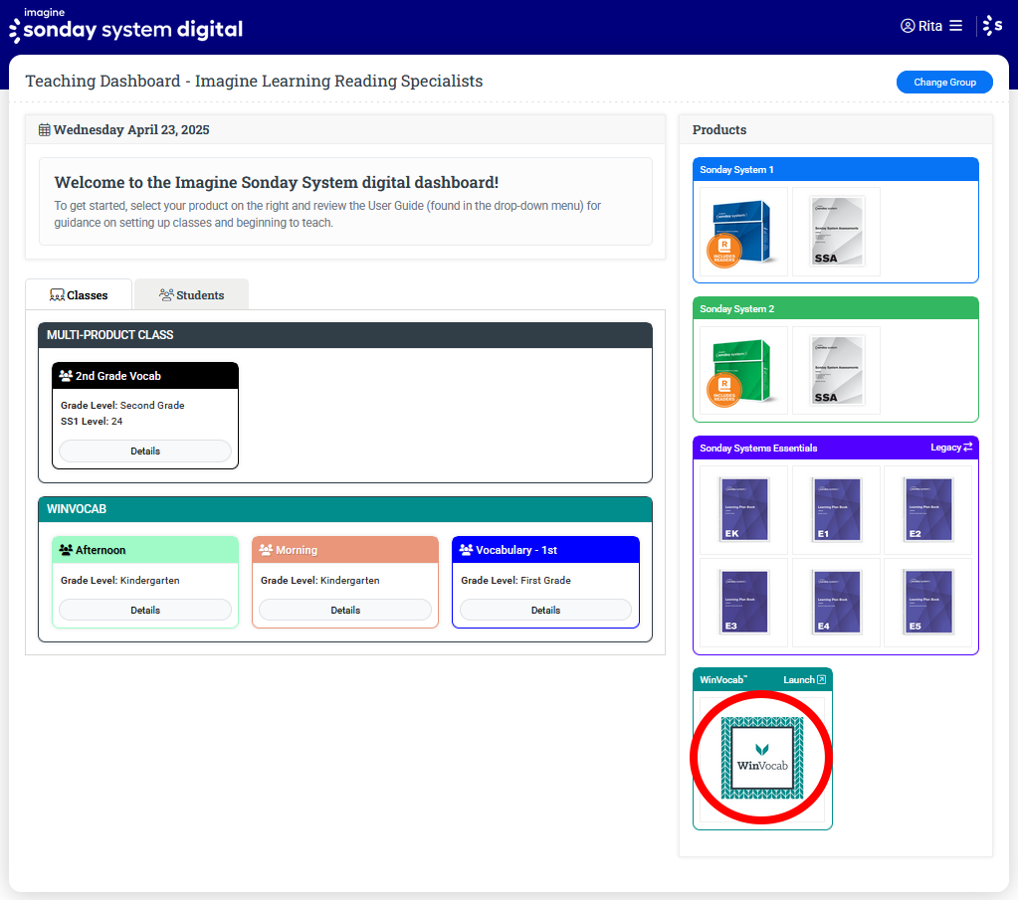
Task: Click the Imagine Learning logo icon top right
Action: 992,26
